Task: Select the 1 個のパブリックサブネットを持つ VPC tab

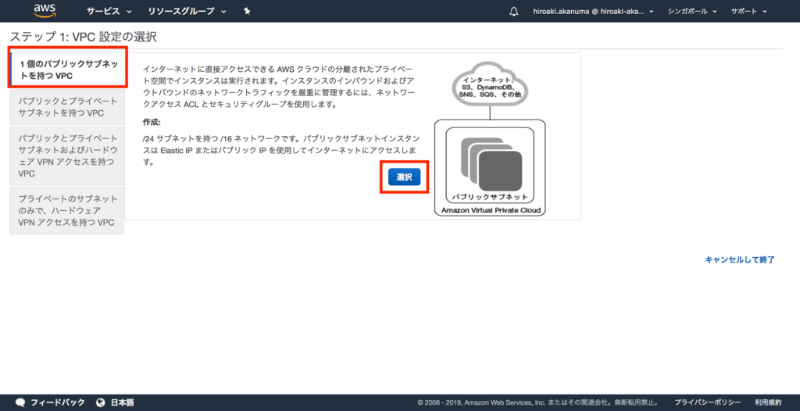Action: [x=68, y=70]
